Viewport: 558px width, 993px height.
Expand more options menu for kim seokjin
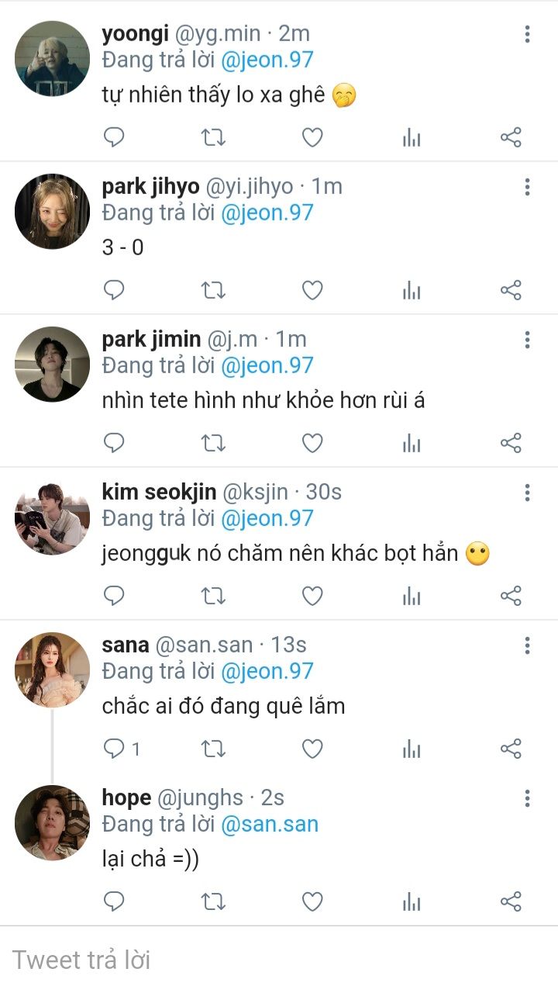coord(527,493)
